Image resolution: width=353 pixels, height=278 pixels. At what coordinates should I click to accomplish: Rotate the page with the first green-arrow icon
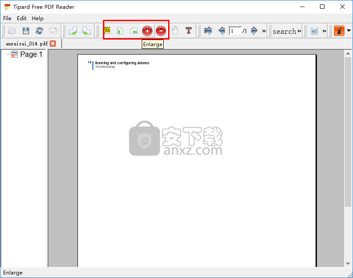73,31
